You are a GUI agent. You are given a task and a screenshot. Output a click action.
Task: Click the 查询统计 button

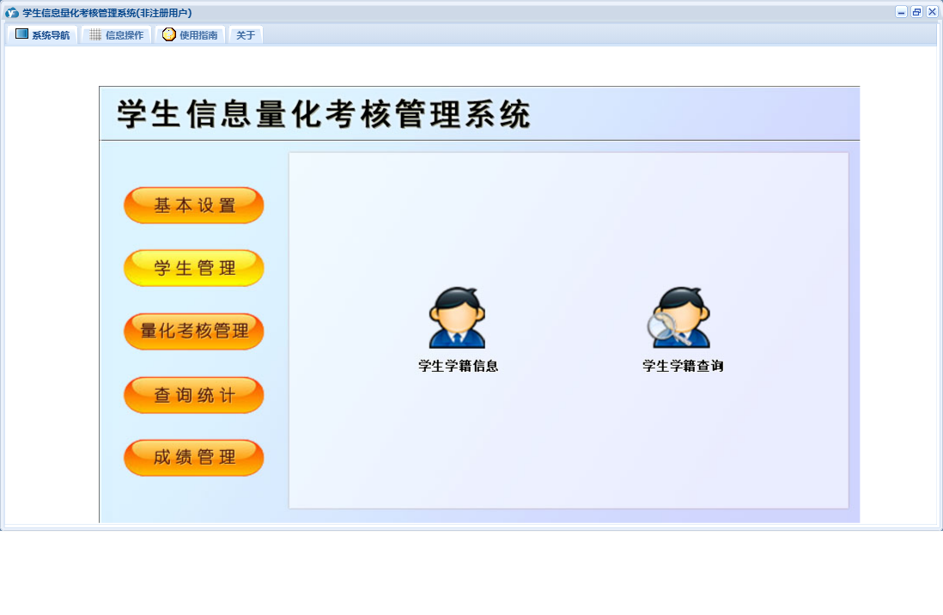tap(193, 395)
